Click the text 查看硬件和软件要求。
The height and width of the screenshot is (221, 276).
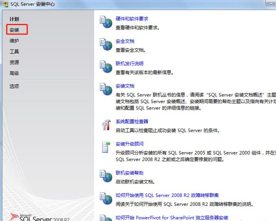point(138,27)
